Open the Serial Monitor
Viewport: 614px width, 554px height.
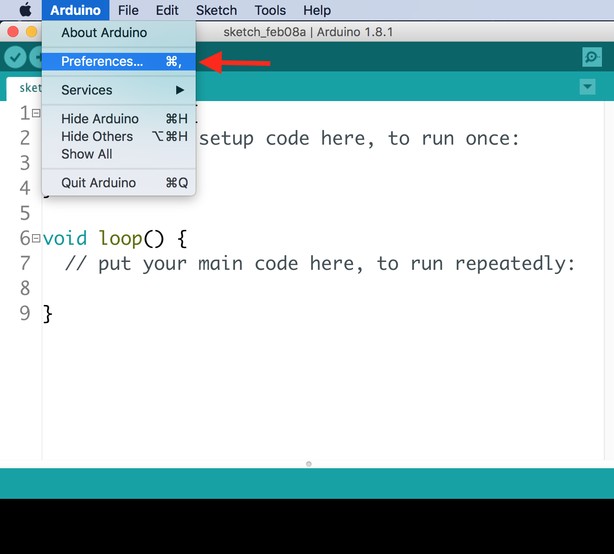click(592, 57)
